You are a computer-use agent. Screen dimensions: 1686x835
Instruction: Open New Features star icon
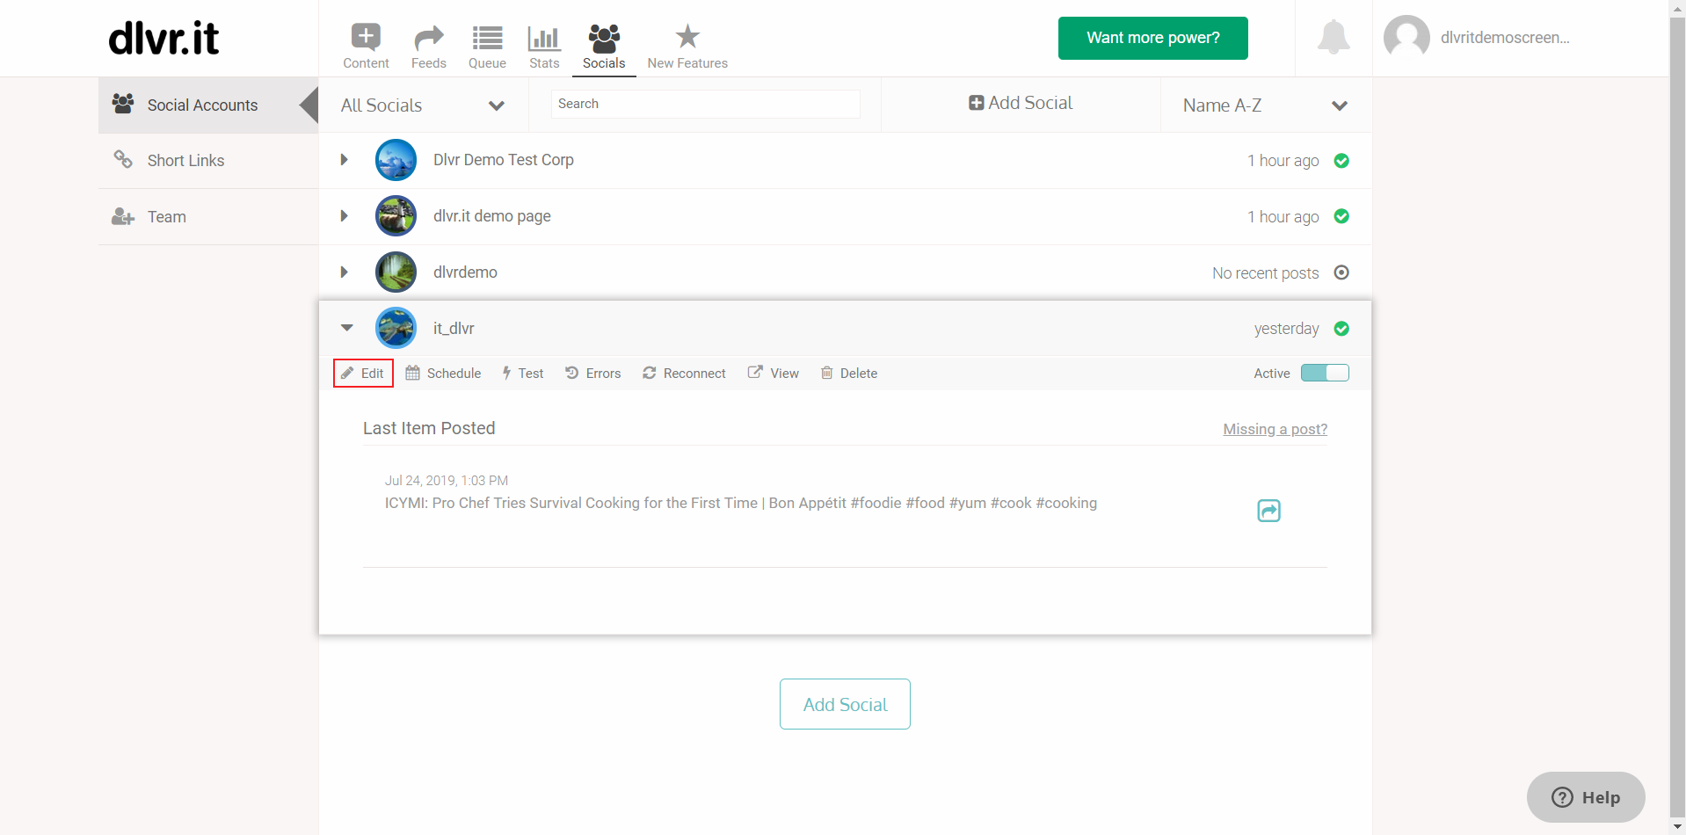687,36
